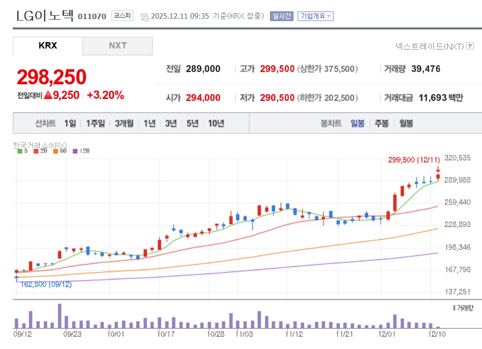The height and width of the screenshot is (349, 482).
Task: Select the 월봉 monthly candle chart
Action: click(406, 124)
